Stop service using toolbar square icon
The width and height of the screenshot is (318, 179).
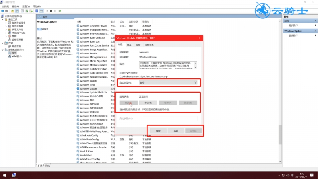(x=51, y=11)
